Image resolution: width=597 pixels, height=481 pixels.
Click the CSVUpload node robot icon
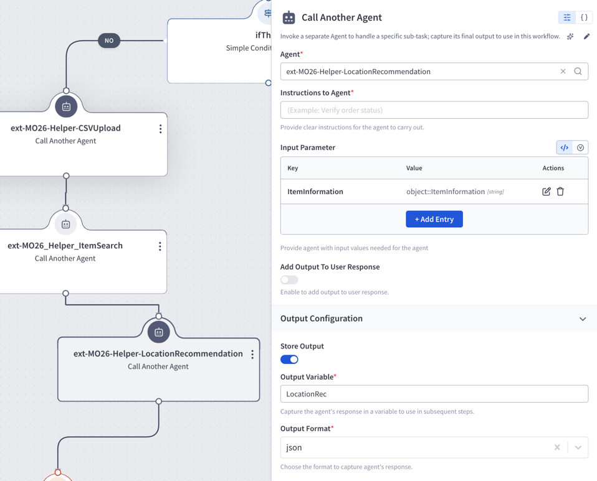[66, 107]
